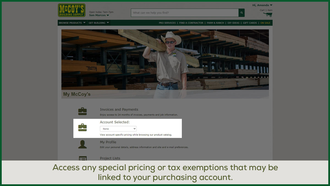Open the On Sale section
This screenshot has width=330, height=186.
(265, 23)
